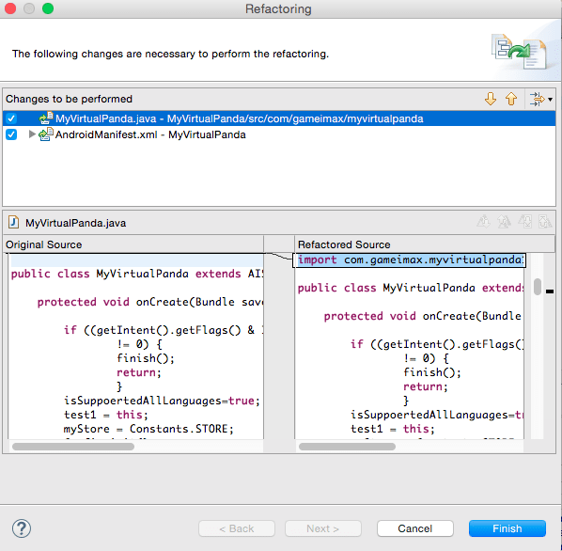Select AndroidManifest.xml - MyVirtualPanda row
Image resolution: width=562 pixels, height=551 pixels.
coord(279,134)
